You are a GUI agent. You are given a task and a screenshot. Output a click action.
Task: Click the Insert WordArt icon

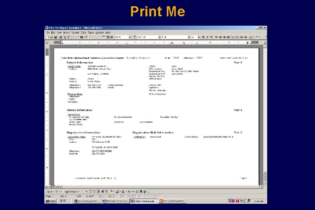(x=102, y=191)
